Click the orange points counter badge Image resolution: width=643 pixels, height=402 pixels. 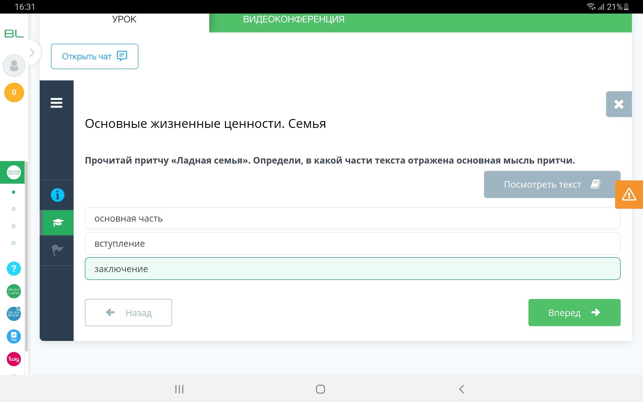(14, 92)
